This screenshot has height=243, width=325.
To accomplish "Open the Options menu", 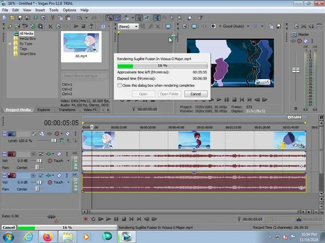I will (x=70, y=10).
